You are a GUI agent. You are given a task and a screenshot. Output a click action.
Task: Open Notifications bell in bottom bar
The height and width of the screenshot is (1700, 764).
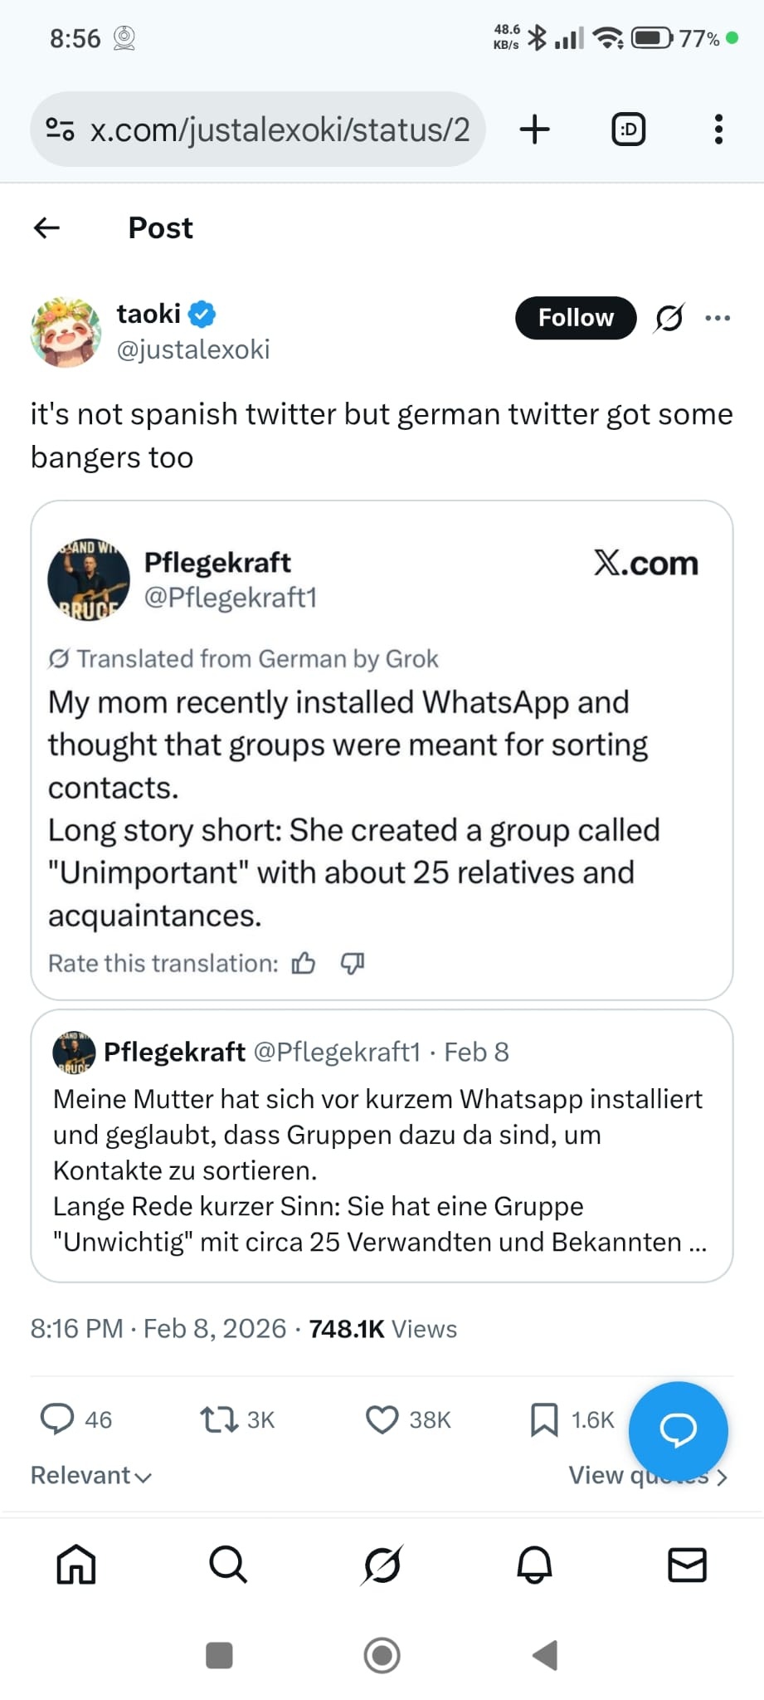(534, 1566)
